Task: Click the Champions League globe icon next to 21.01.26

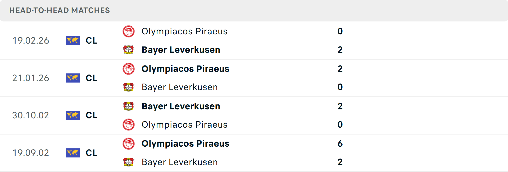Action: click(x=73, y=78)
